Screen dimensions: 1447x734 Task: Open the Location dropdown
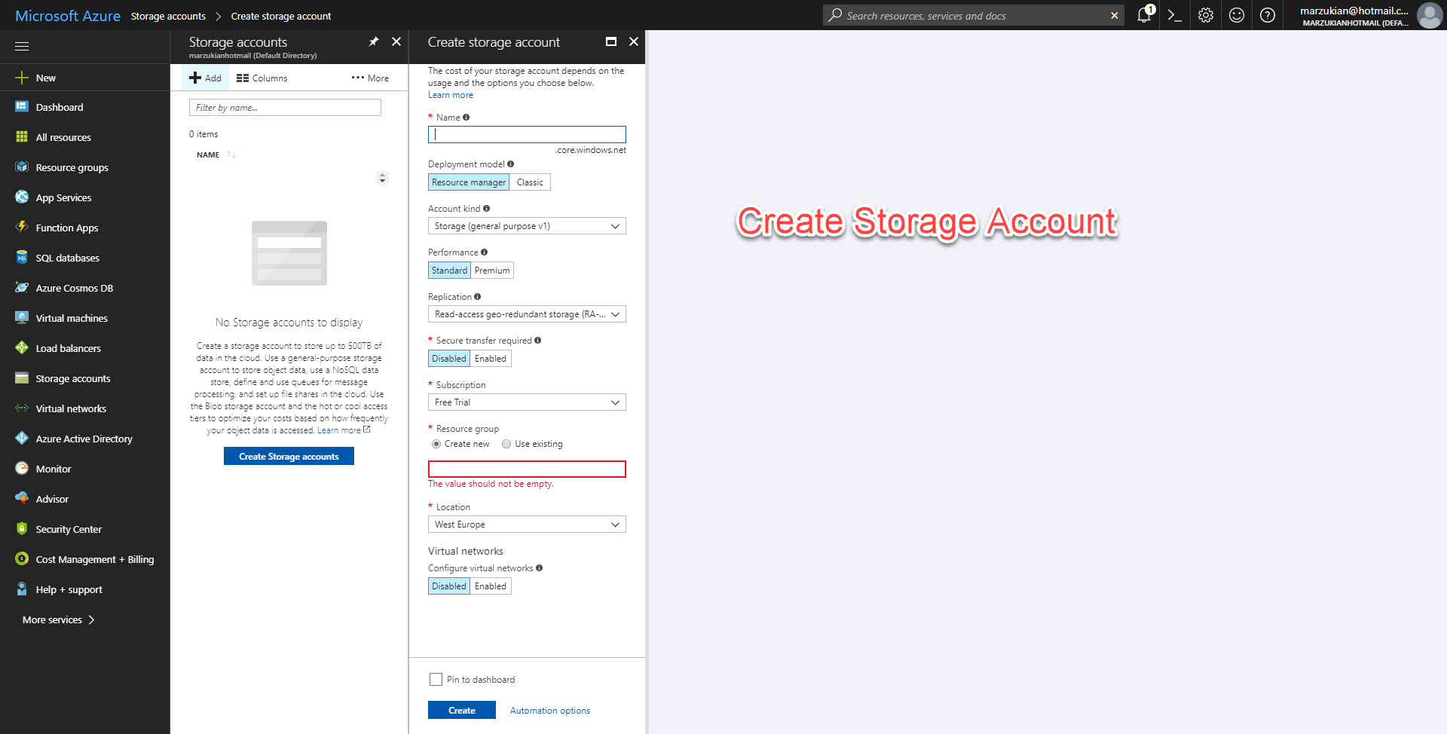[526, 524]
